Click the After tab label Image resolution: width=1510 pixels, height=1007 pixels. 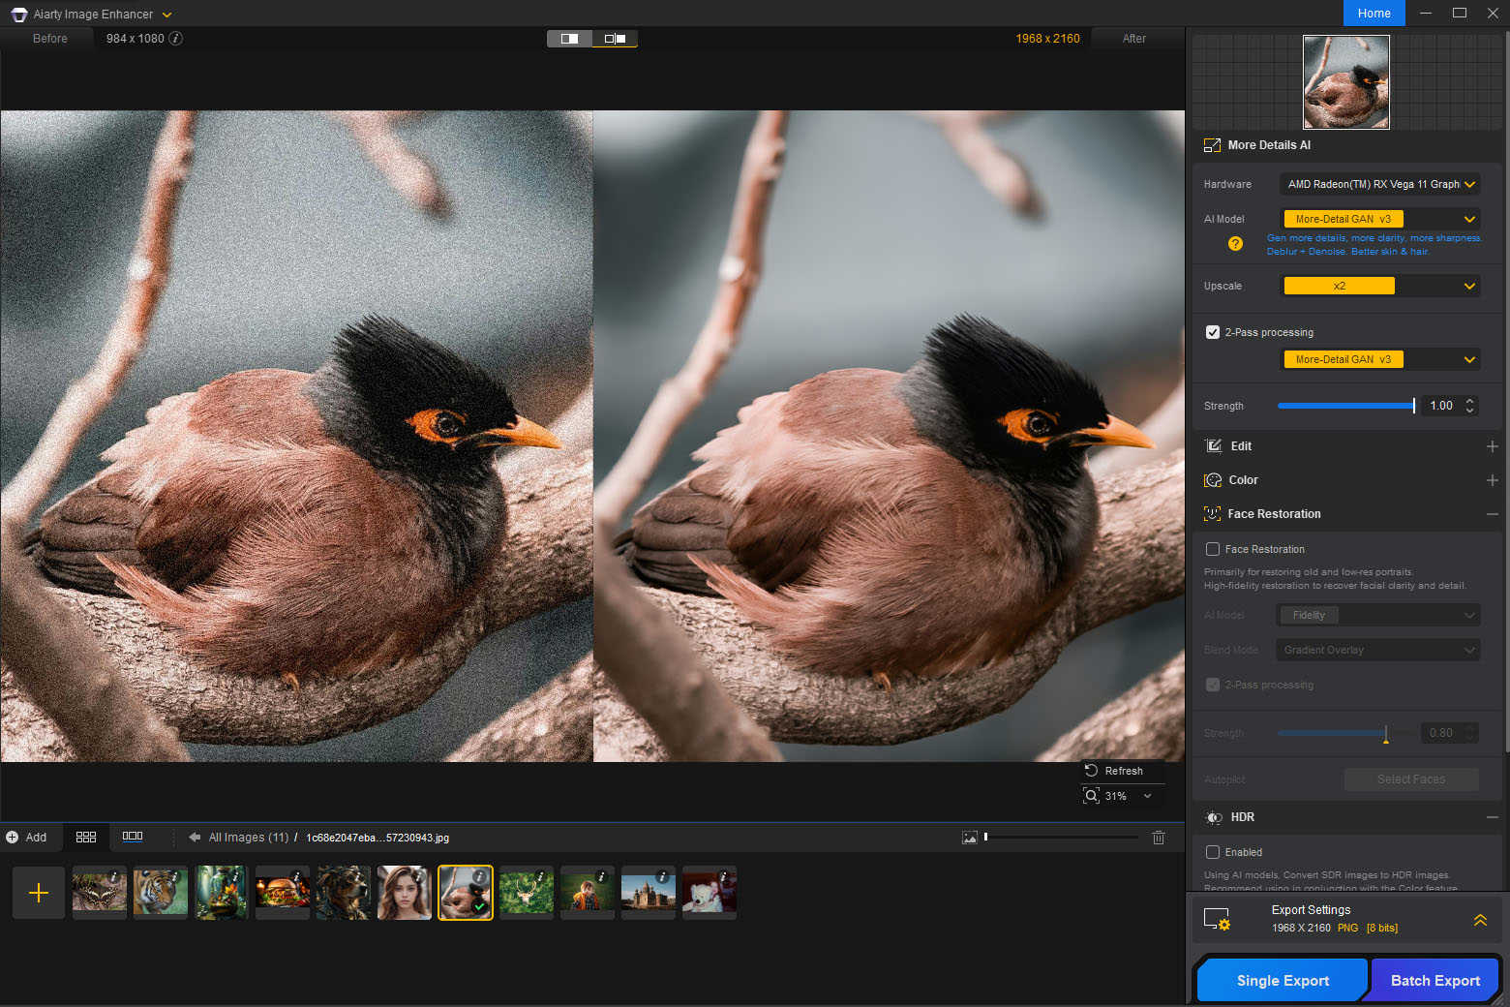click(1134, 39)
